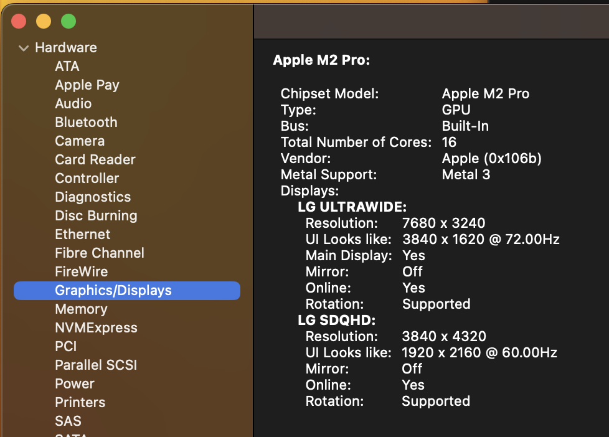Open the Card Reader entry
Screen dimensions: 609x437
point(95,159)
